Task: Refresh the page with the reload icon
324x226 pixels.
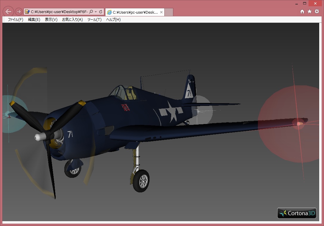Action: (x=101, y=12)
